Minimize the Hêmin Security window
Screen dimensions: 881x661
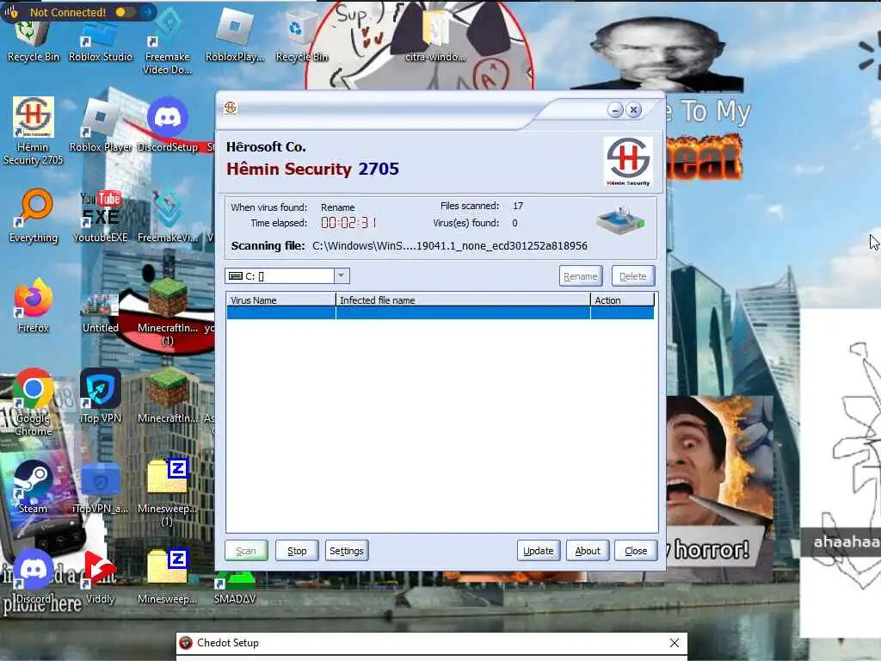615,109
